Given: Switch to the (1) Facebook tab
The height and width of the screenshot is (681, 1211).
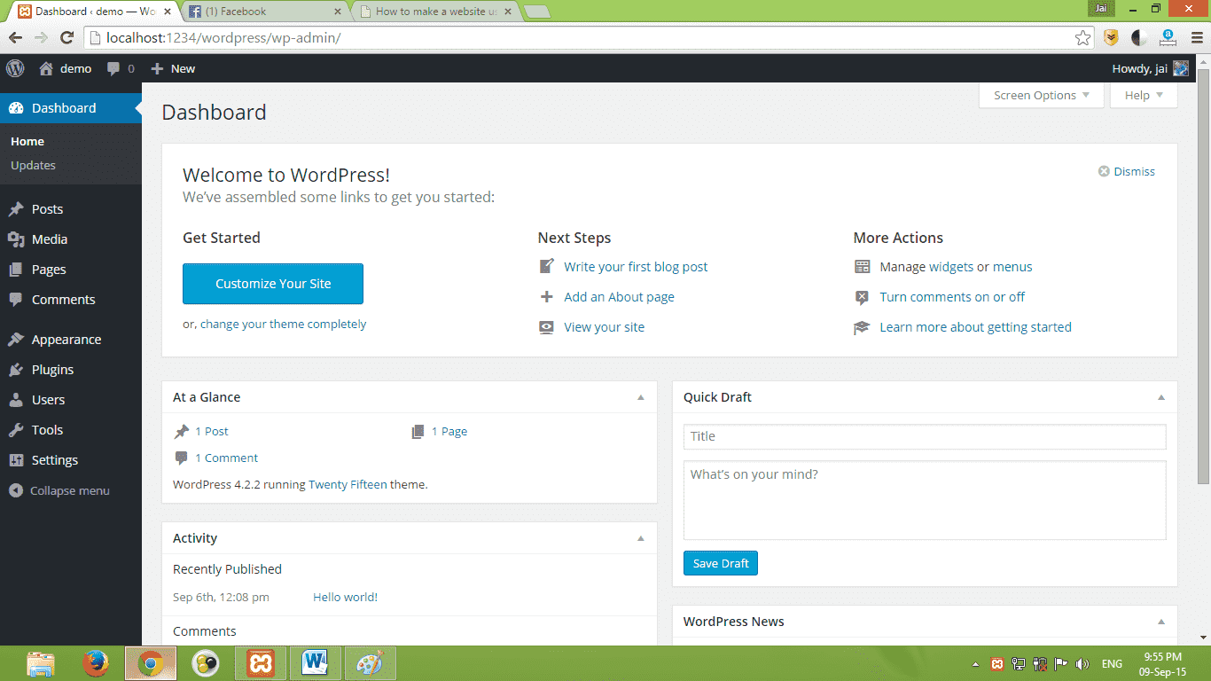Looking at the screenshot, I should click(267, 12).
